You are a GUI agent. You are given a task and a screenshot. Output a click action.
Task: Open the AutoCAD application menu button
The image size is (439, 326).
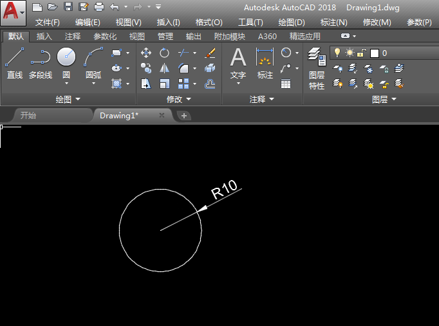tap(13, 12)
